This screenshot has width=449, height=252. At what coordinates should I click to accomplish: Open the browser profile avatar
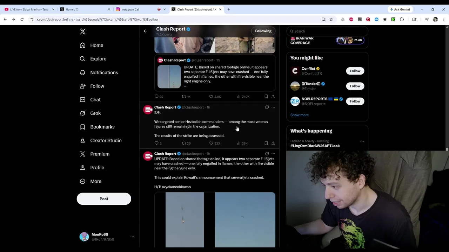(x=435, y=20)
